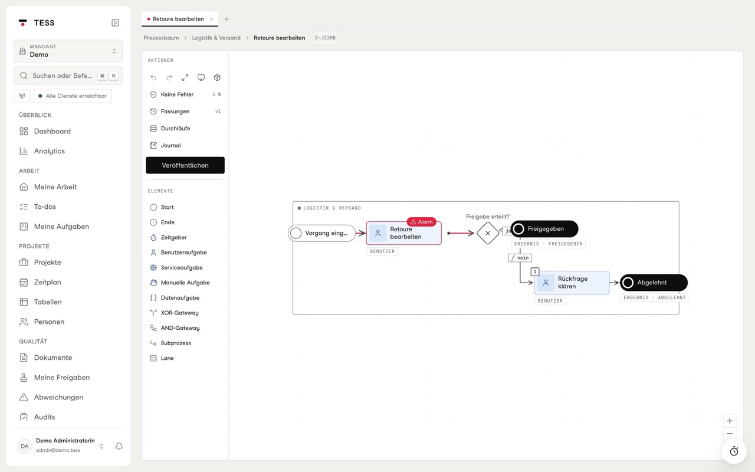Open notifications with the bell icon
This screenshot has height=472, width=755.
point(119,446)
